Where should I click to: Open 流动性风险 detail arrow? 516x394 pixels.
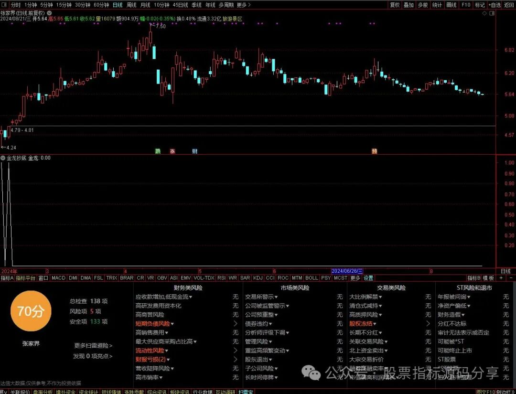[235, 351]
